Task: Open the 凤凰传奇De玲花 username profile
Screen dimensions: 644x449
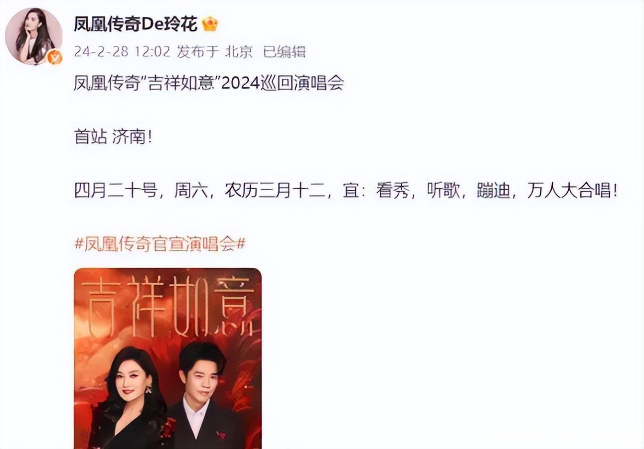Action: 136,23
